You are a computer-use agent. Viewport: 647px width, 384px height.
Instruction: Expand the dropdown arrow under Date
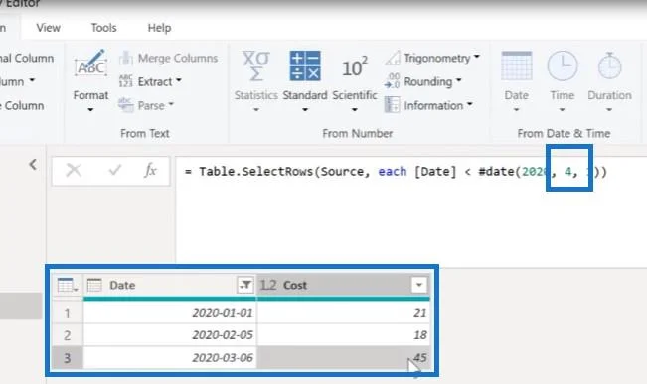click(516, 110)
